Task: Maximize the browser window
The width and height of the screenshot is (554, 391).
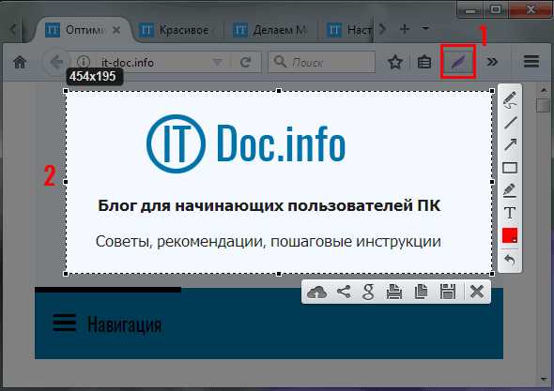Action: pos(496,10)
